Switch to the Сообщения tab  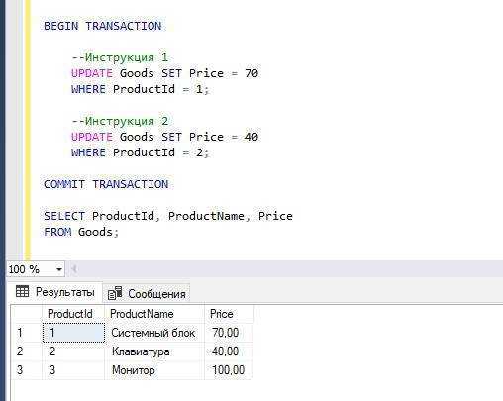(147, 293)
